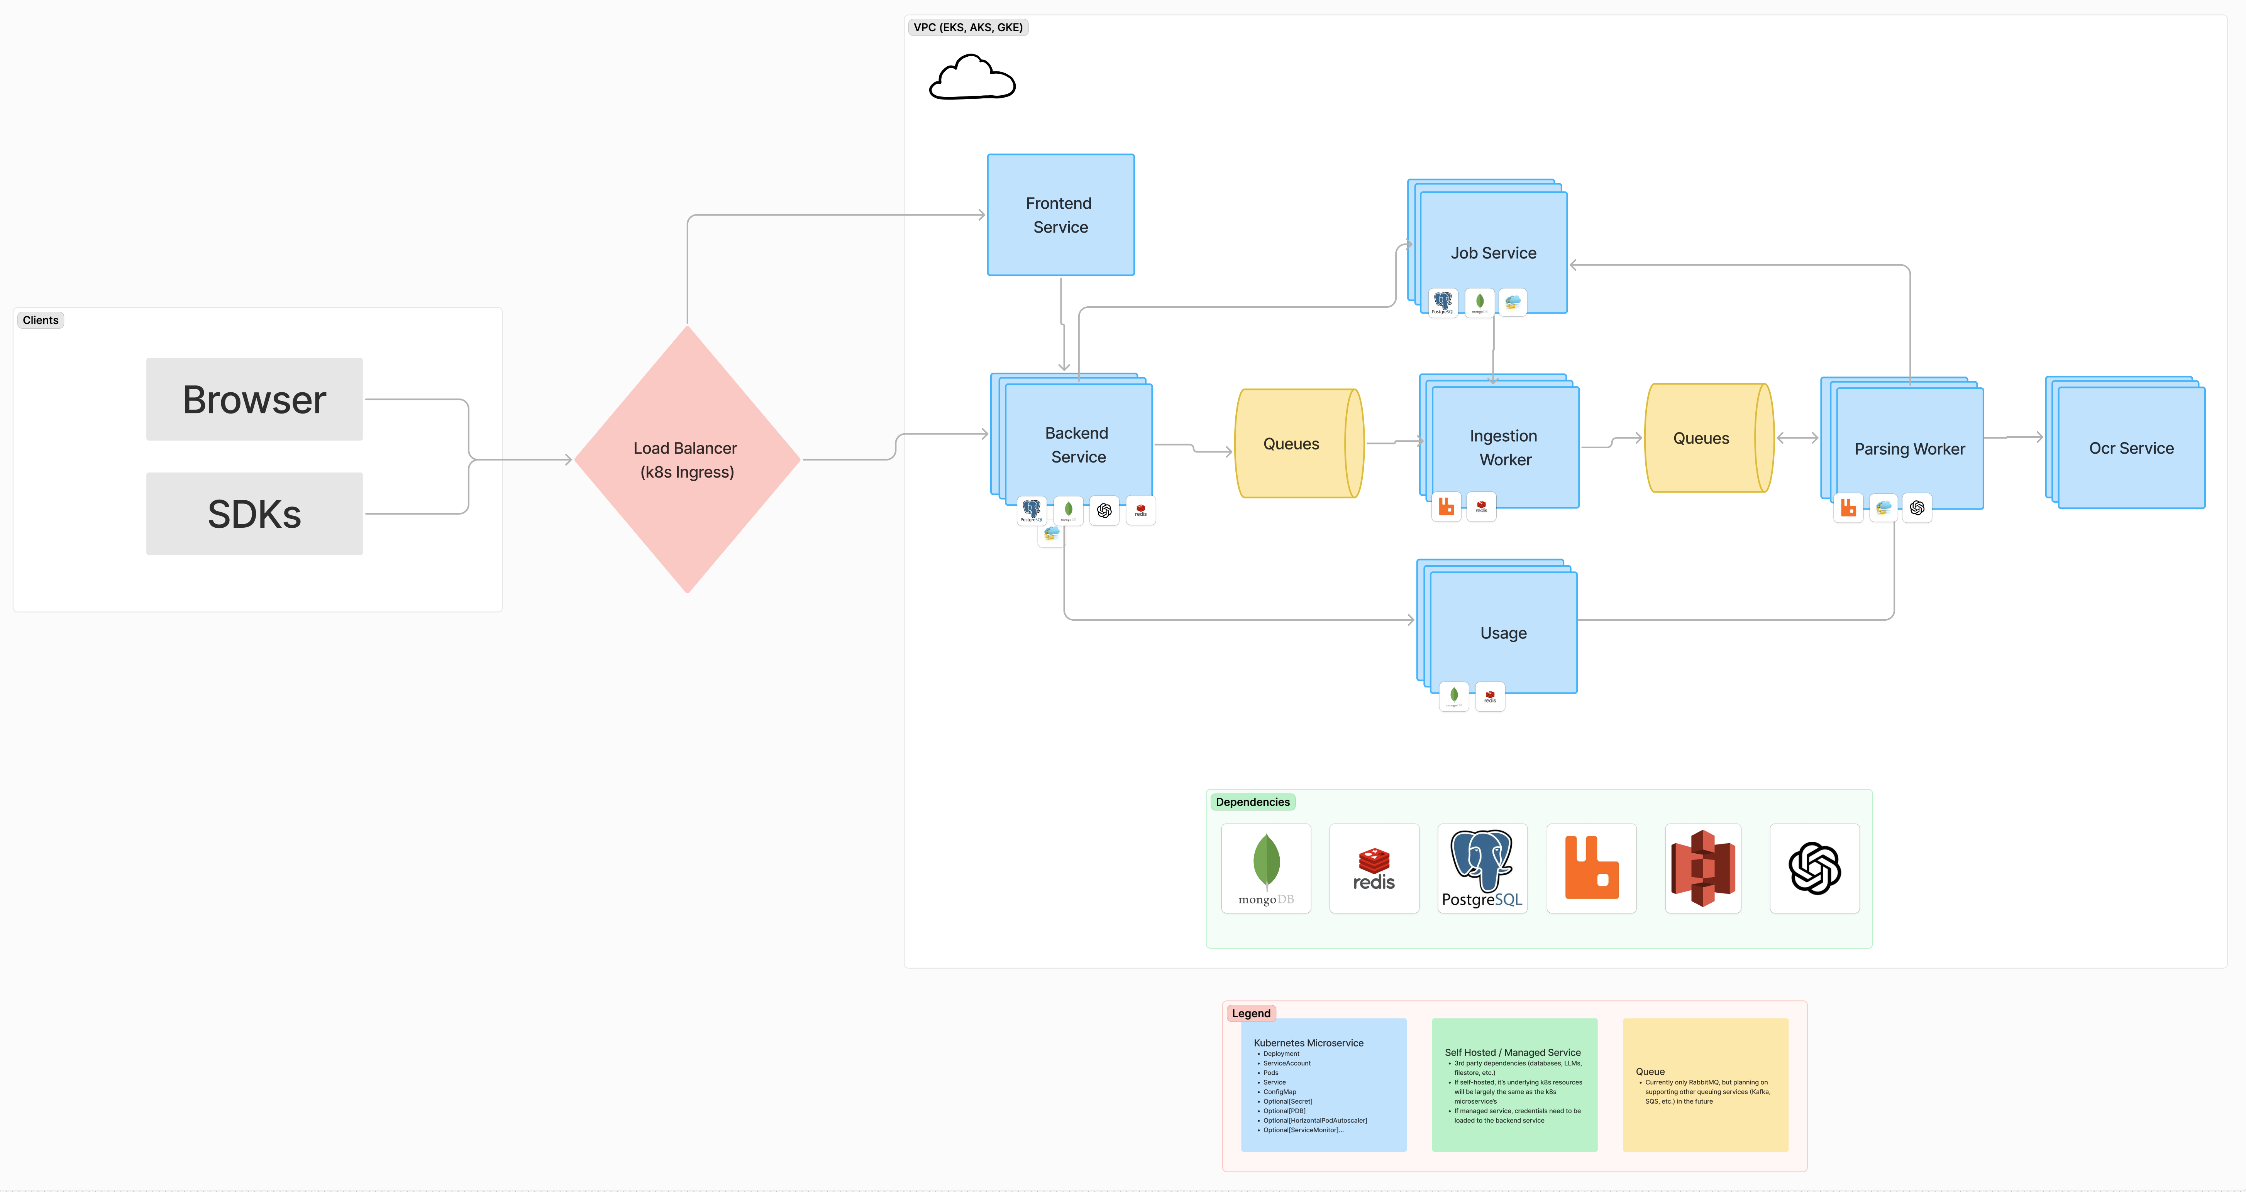This screenshot has width=2246, height=1192.
Task: Select the Browser node in Clients group
Action: (254, 399)
